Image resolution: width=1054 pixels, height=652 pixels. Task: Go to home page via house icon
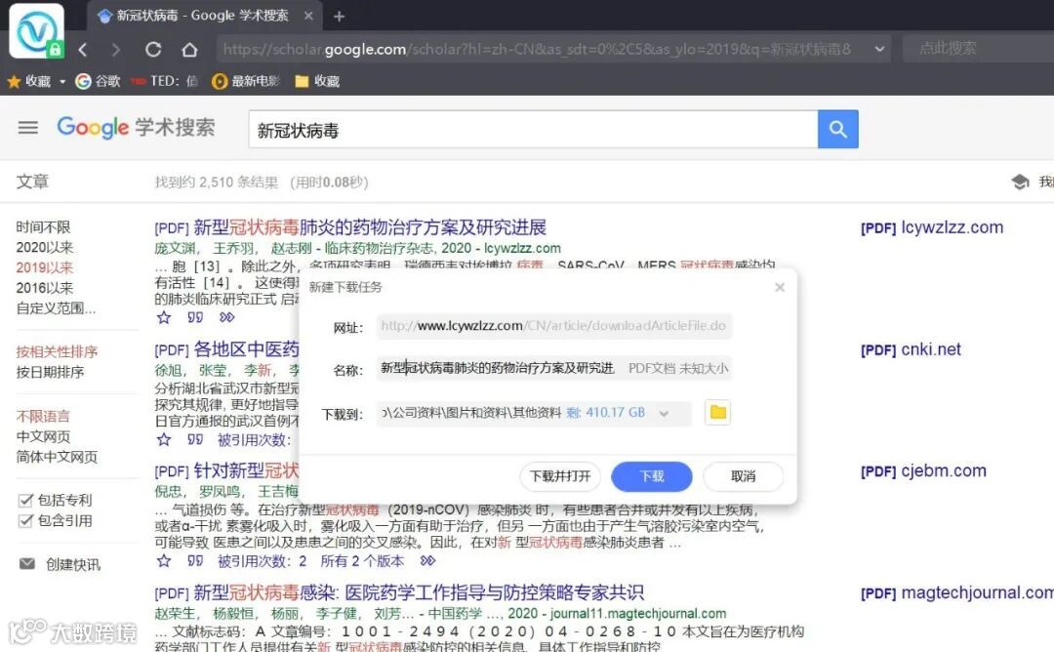189,49
